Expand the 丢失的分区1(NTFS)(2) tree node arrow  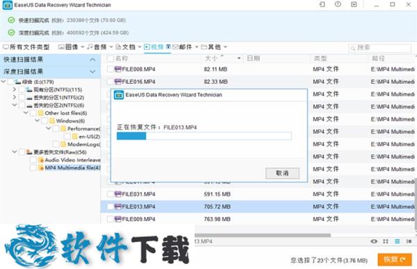coord(15,97)
